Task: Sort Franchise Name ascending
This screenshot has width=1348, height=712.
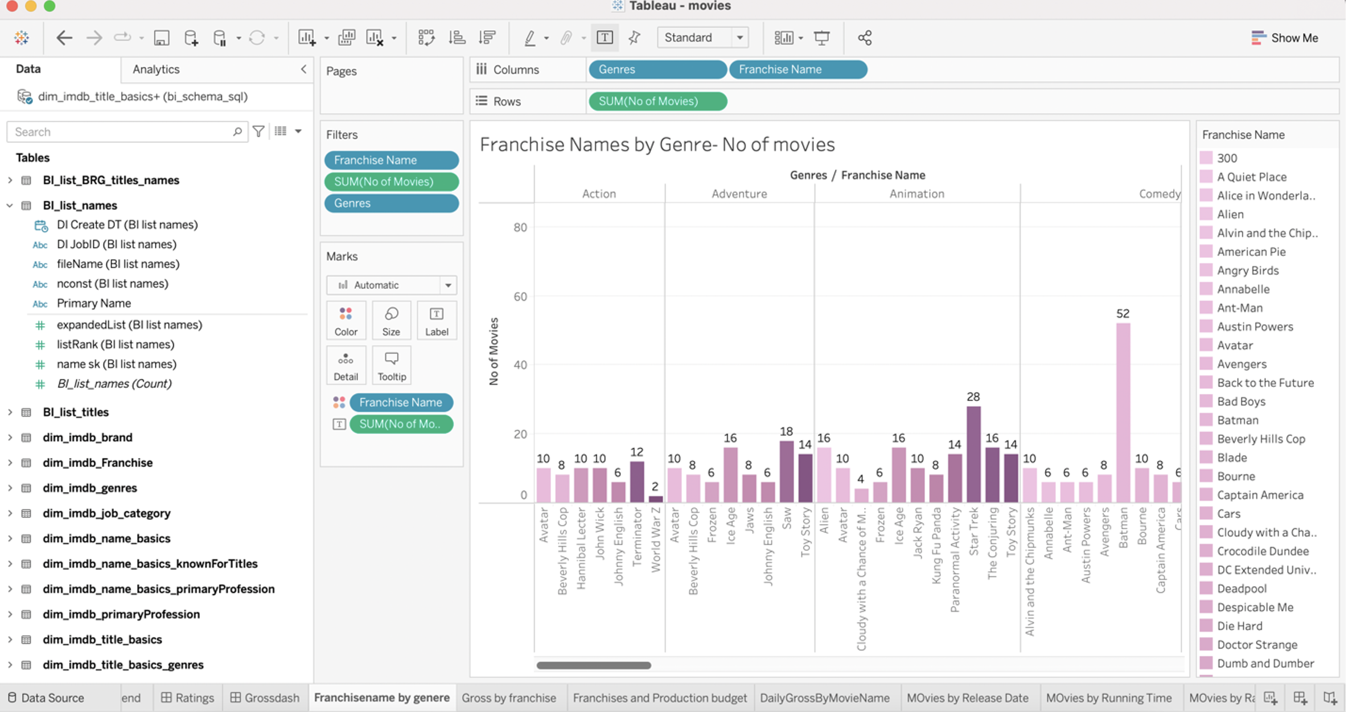Action: [x=457, y=38]
